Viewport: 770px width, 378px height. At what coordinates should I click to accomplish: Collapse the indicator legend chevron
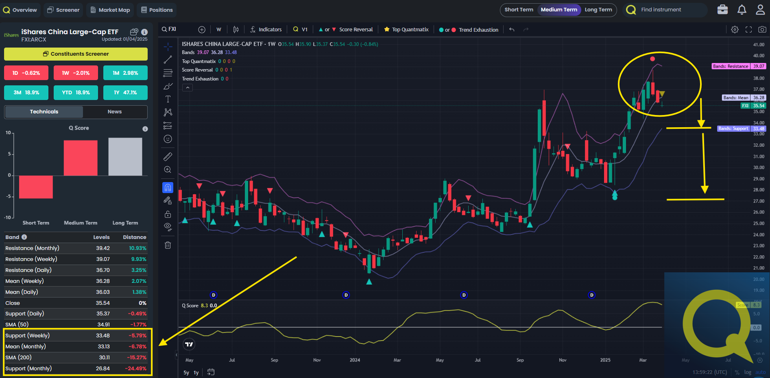187,87
